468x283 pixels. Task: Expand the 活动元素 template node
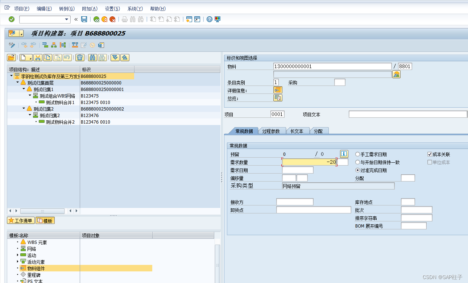(17, 262)
